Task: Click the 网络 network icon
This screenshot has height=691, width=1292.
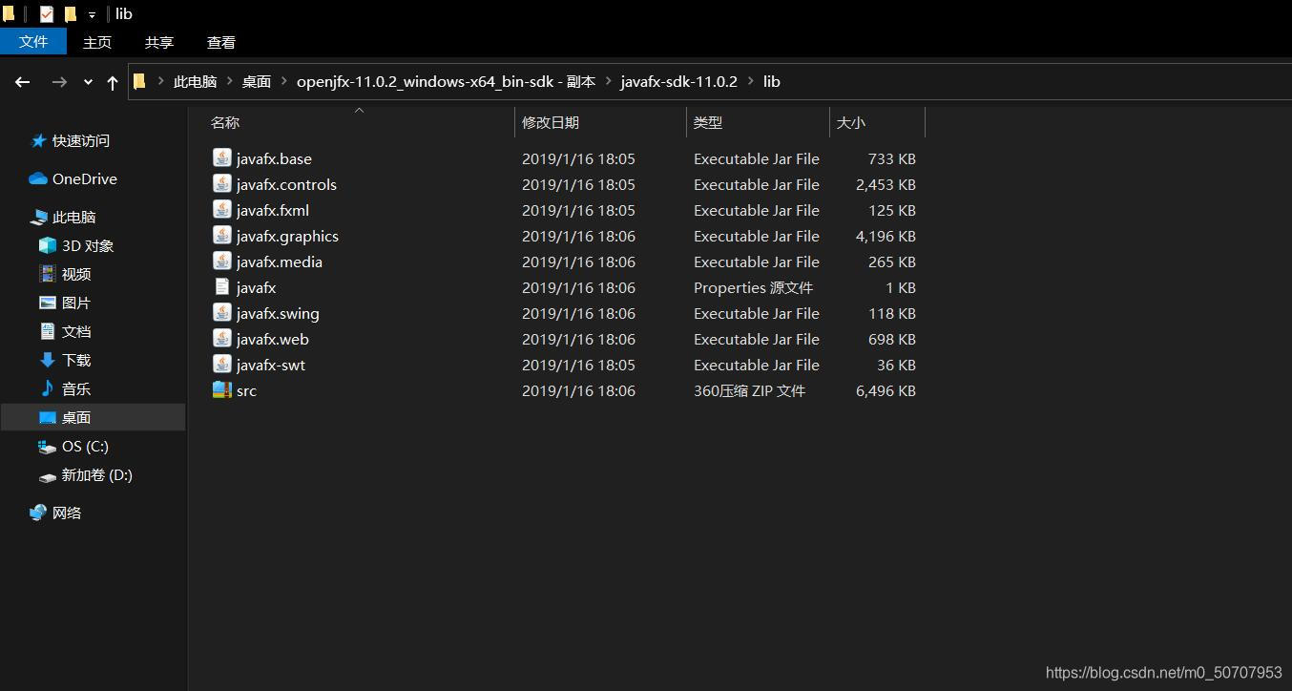Action: [x=38, y=513]
